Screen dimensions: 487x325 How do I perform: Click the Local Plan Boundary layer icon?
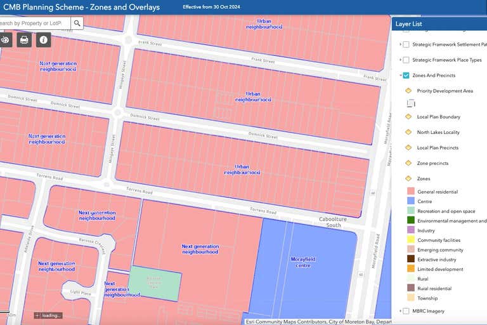(408, 117)
